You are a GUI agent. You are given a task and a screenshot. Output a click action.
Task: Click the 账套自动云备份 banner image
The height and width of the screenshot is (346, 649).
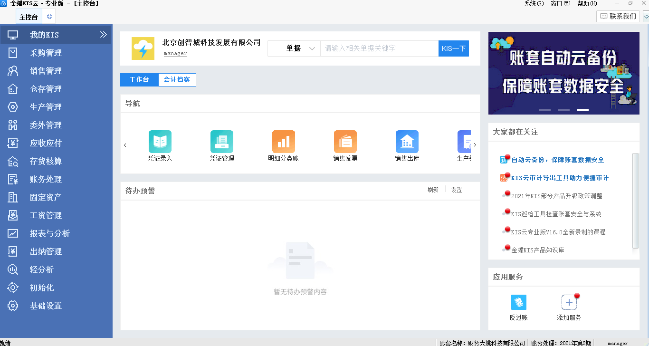pyautogui.click(x=564, y=73)
